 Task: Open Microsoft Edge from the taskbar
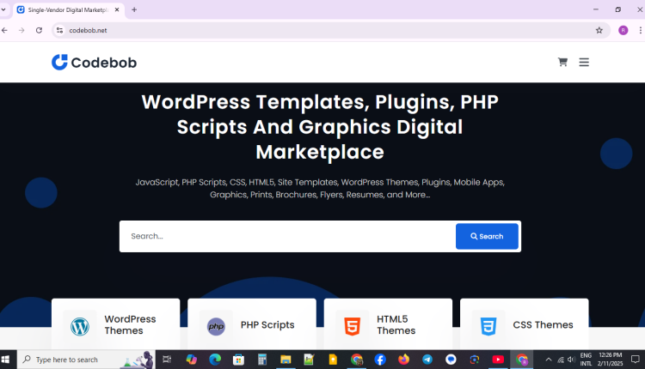pyautogui.click(x=215, y=360)
